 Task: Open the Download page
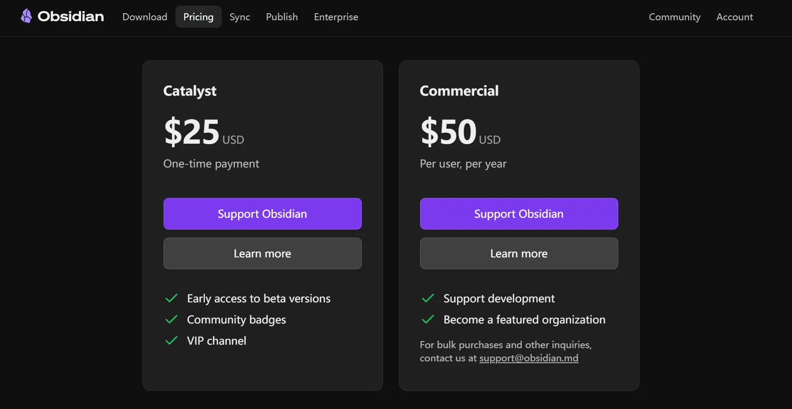(145, 17)
